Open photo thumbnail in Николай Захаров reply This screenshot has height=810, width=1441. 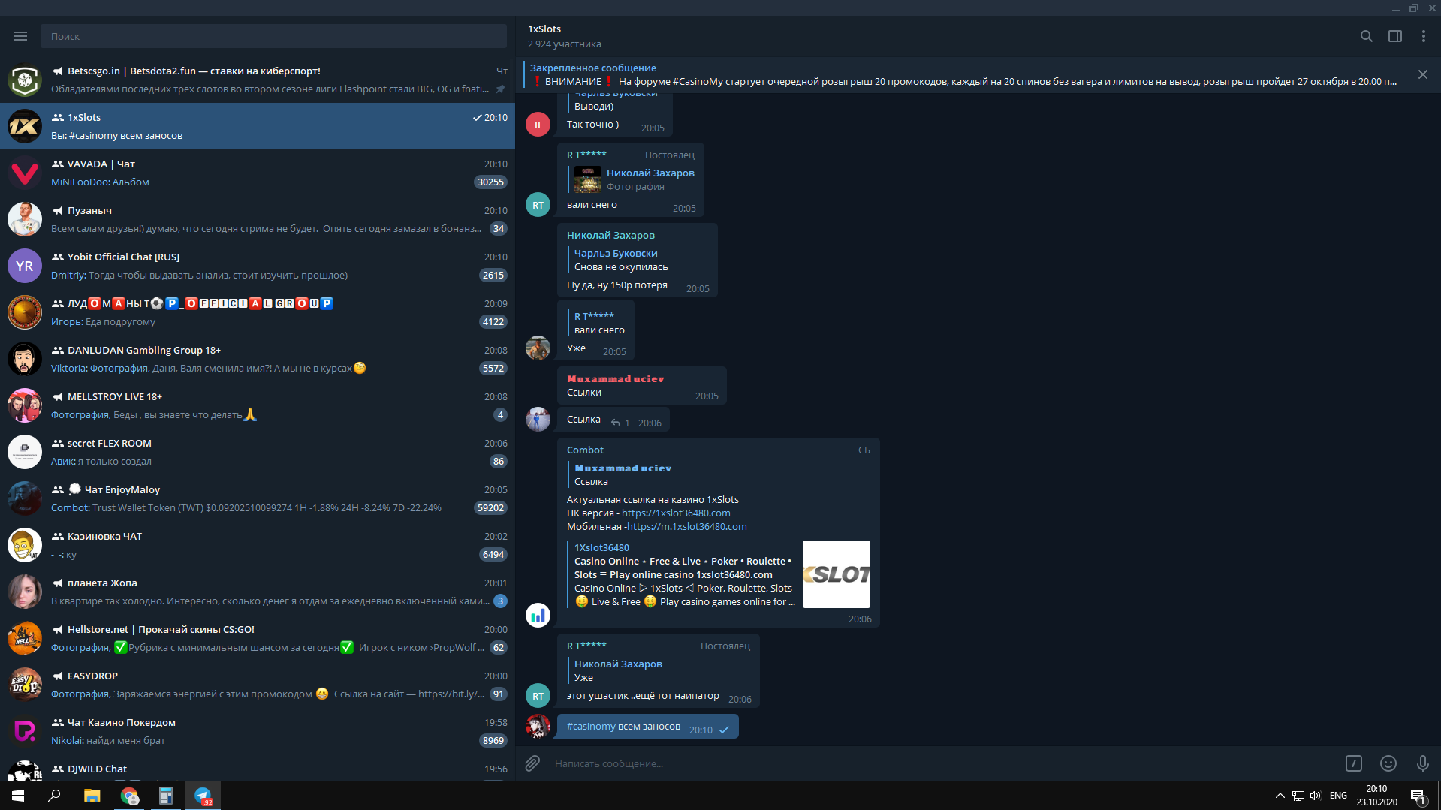[588, 179]
